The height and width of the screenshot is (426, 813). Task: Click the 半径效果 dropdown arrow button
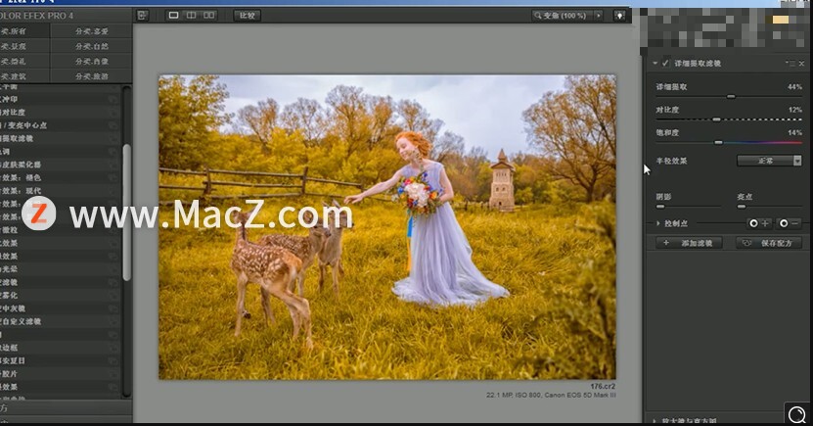point(797,161)
